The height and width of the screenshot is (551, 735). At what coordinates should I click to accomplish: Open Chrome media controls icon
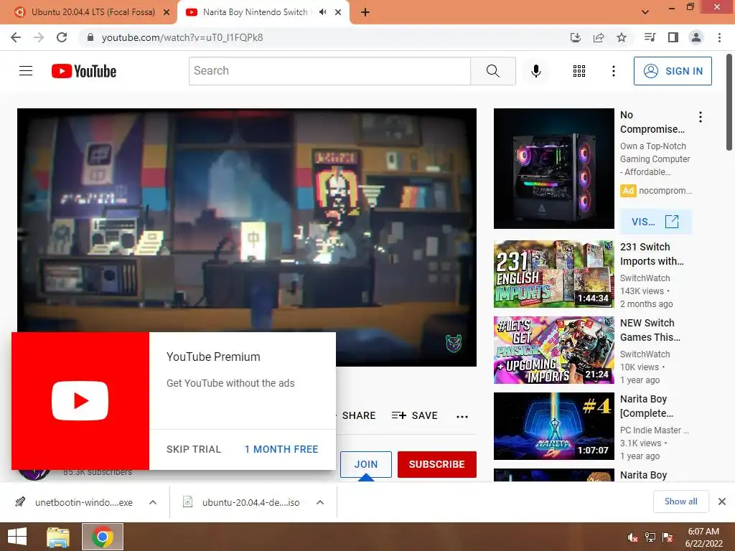650,37
